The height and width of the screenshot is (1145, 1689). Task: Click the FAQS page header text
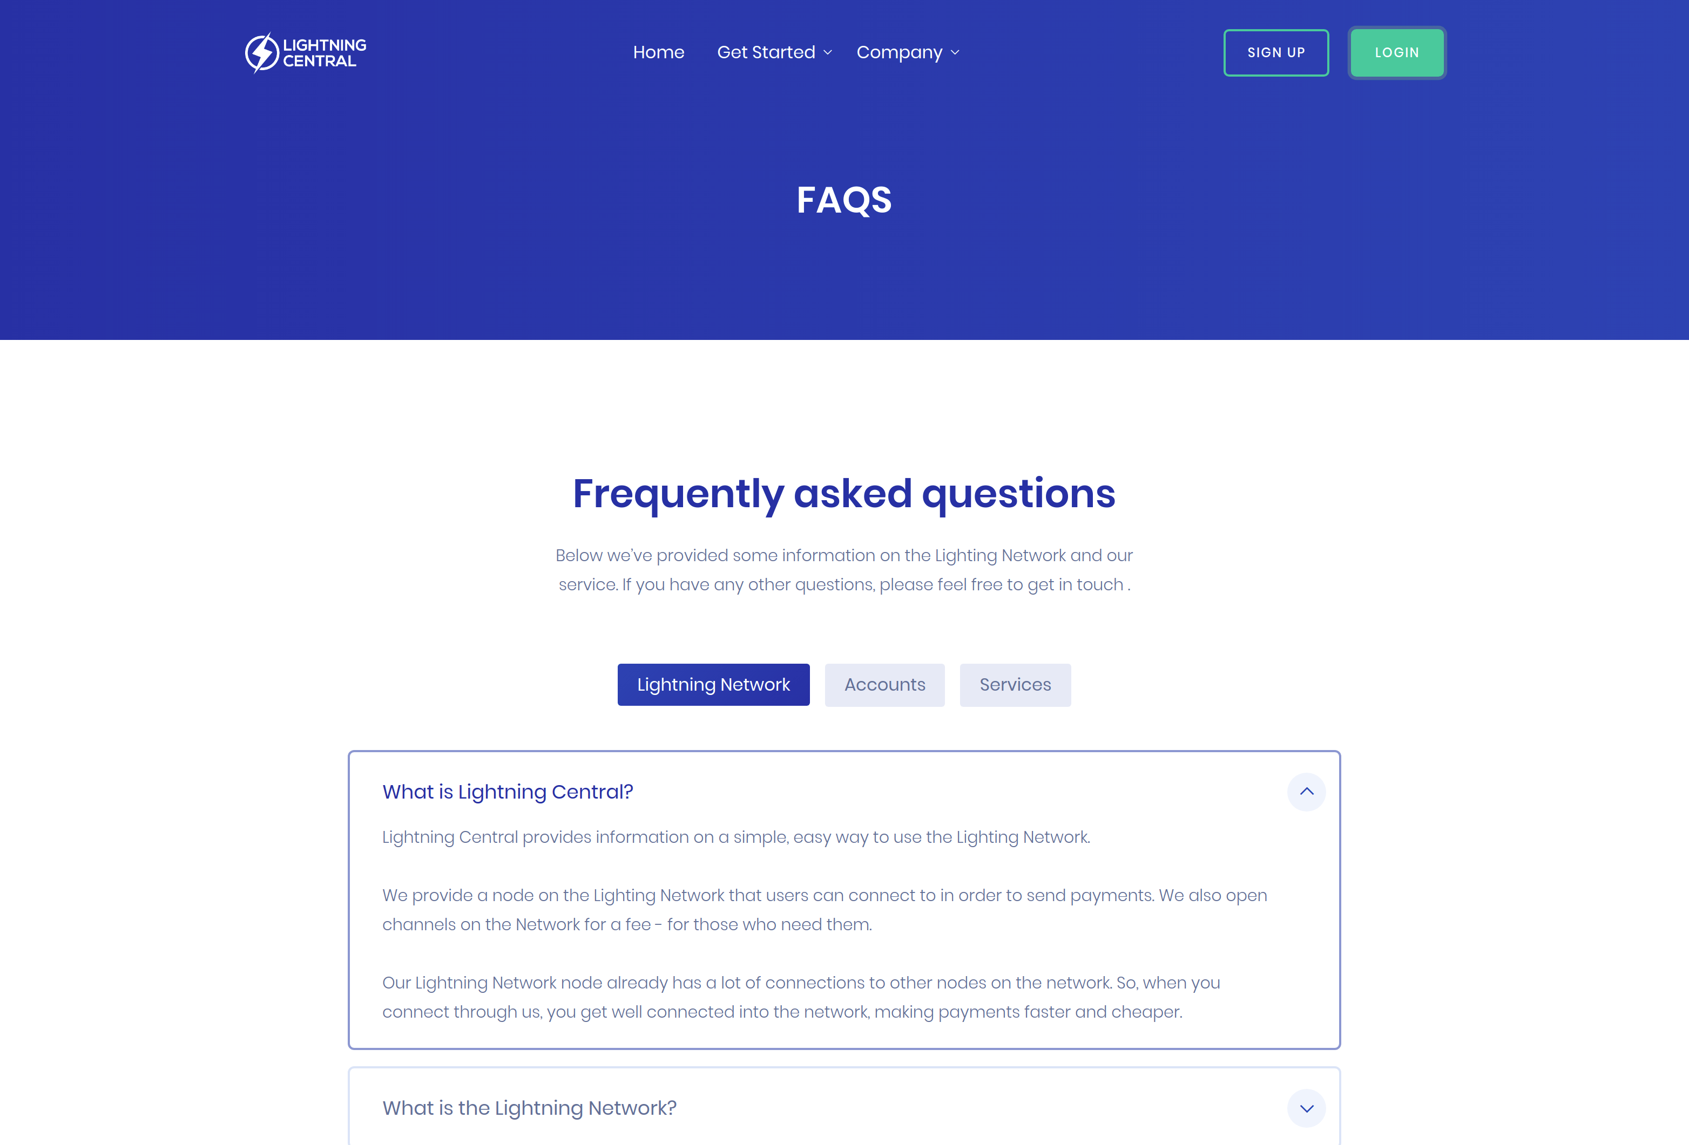[844, 199]
